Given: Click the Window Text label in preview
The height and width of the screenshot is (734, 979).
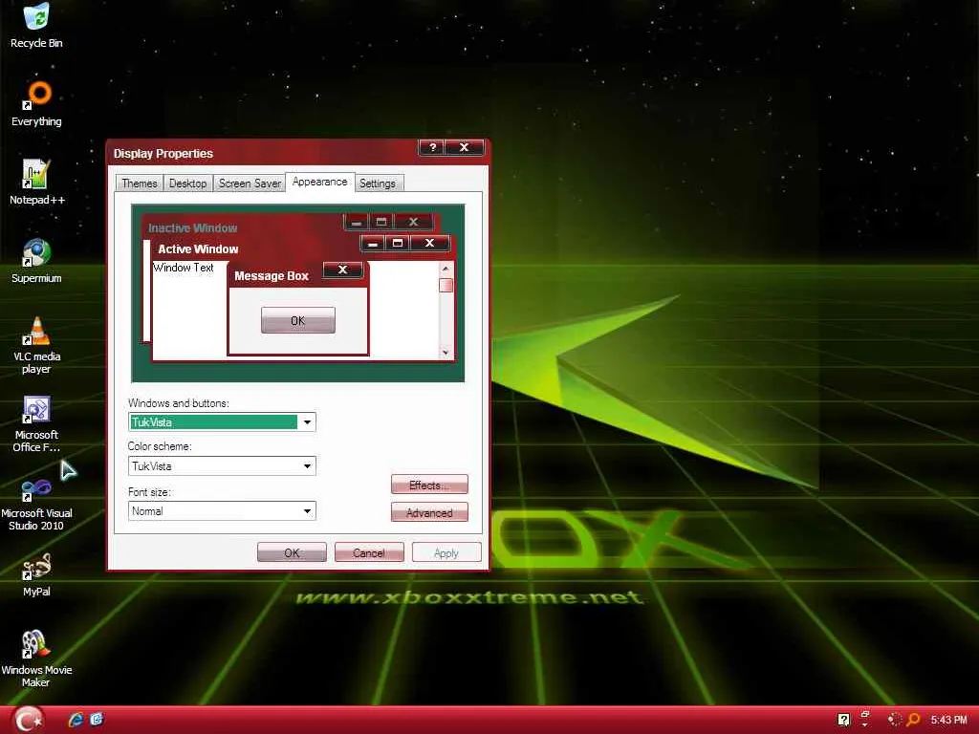Looking at the screenshot, I should pos(184,268).
